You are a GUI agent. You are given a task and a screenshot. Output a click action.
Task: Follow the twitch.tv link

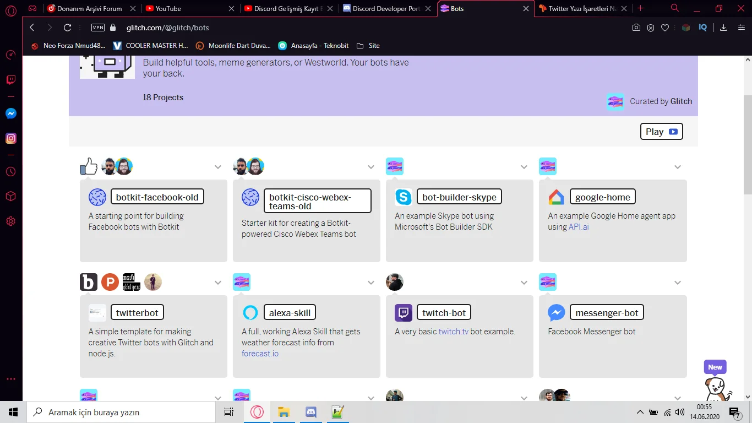[x=454, y=332]
